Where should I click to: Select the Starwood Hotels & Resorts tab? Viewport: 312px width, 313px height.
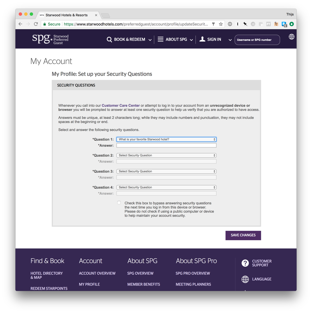[x=68, y=15]
